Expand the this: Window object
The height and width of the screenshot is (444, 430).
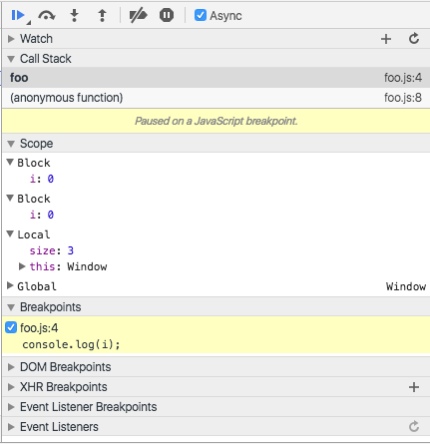click(x=22, y=266)
